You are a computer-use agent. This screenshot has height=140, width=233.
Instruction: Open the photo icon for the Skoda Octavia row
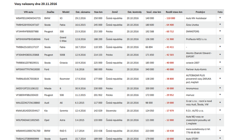[220, 62]
